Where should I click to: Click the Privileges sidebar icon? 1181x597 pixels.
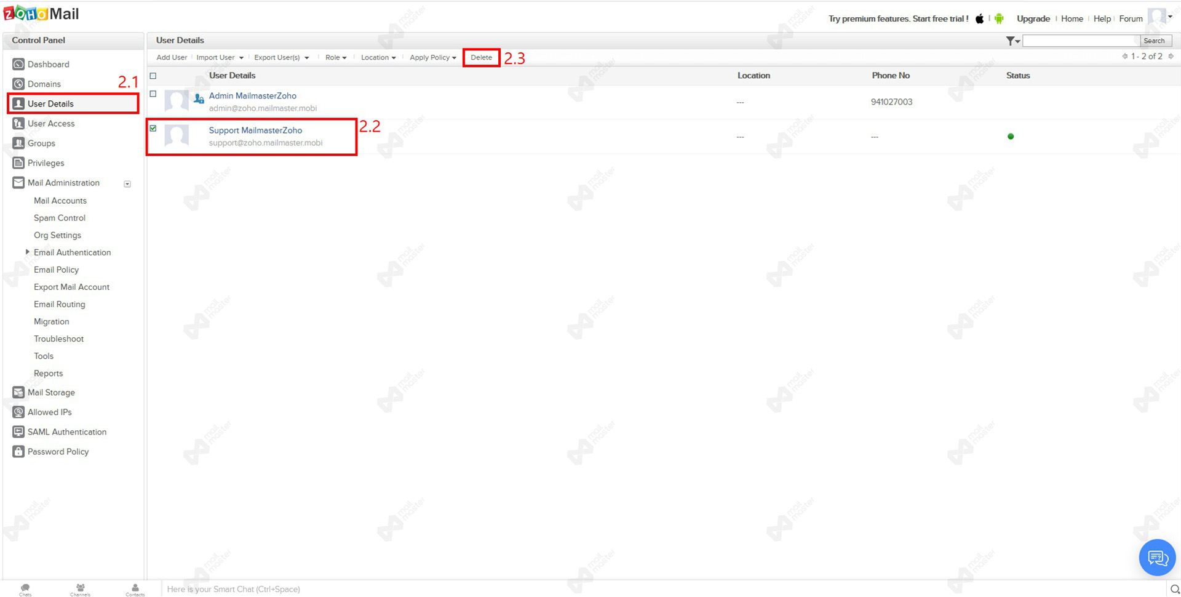pos(18,162)
